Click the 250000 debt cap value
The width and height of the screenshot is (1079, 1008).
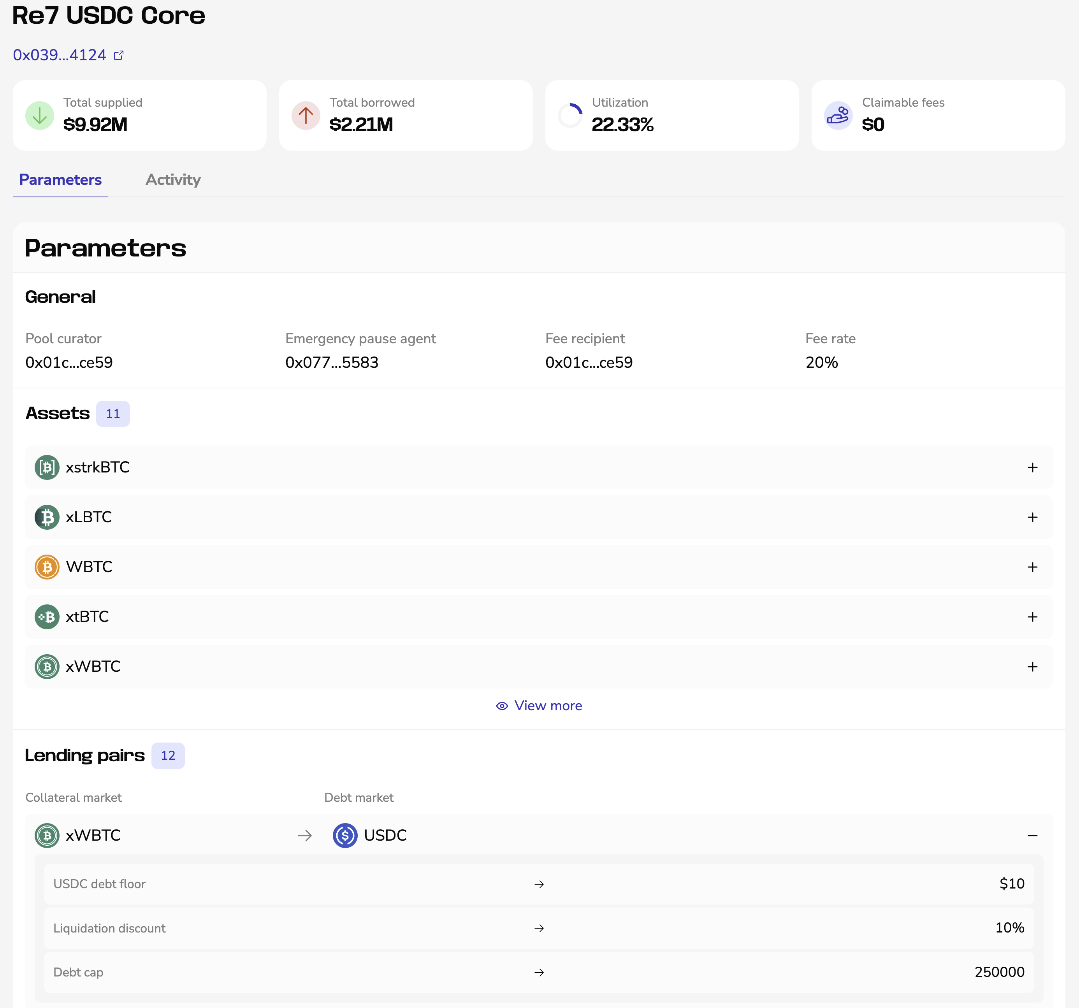(x=999, y=973)
